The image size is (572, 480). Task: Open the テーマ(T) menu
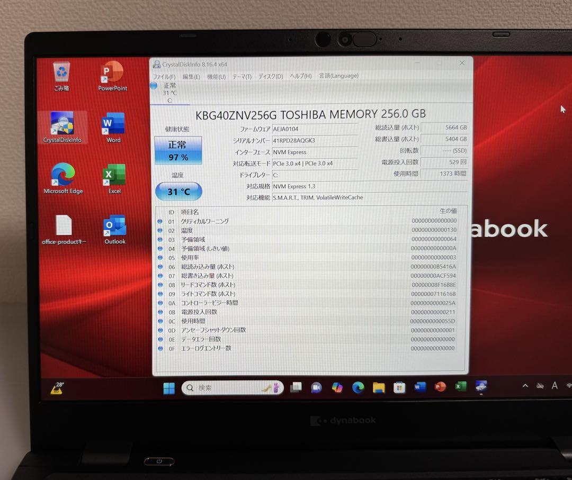[x=242, y=77]
